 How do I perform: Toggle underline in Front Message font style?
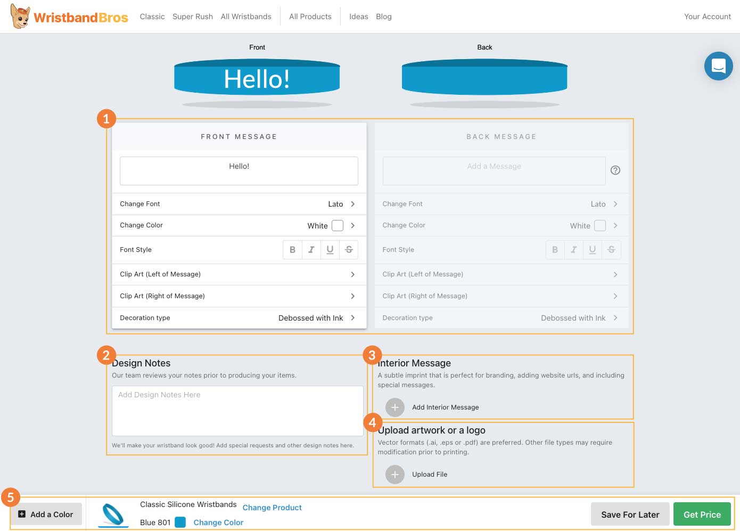(330, 250)
